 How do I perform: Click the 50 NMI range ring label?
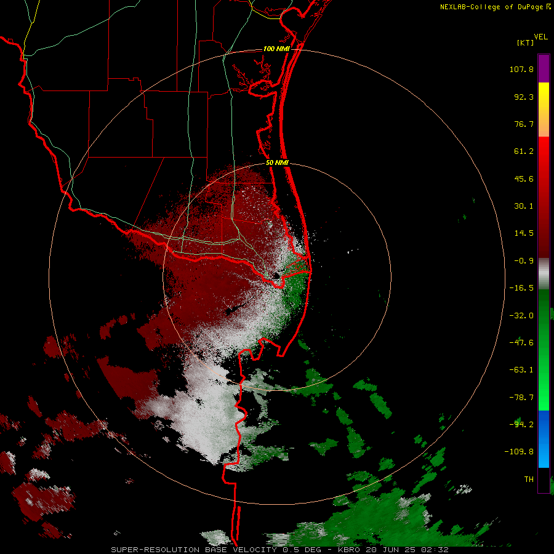[277, 163]
